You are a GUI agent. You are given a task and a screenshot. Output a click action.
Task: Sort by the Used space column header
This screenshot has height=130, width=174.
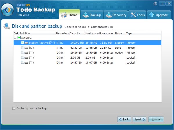click(92, 33)
